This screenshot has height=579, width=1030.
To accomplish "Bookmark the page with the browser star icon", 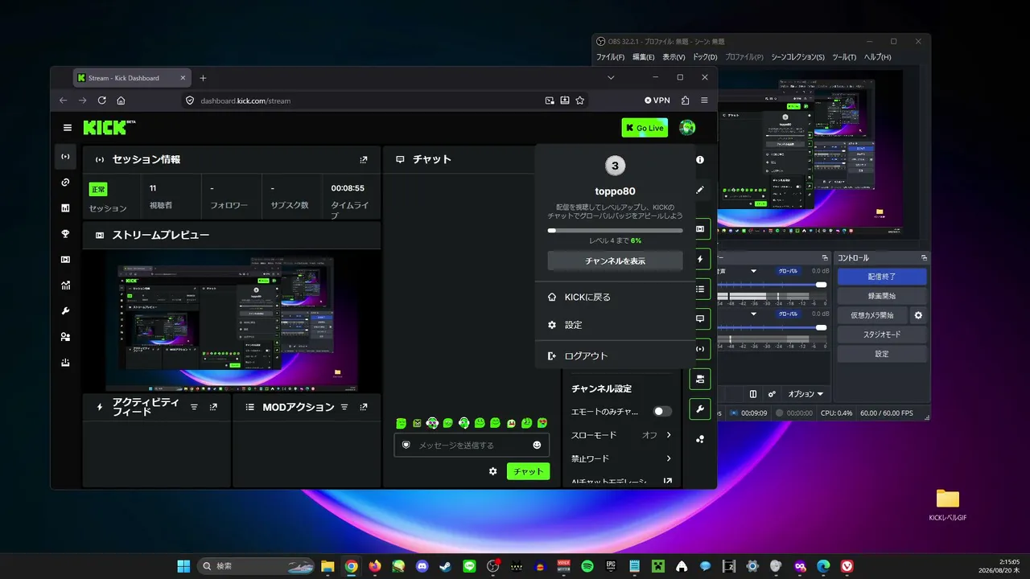I will (x=579, y=101).
